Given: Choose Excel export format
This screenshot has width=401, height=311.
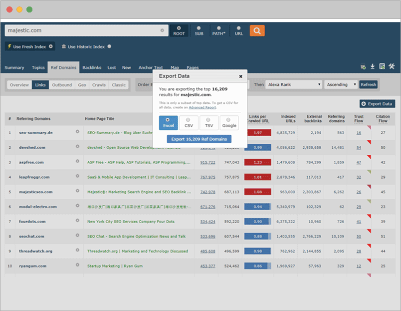Looking at the screenshot, I should click(168, 123).
